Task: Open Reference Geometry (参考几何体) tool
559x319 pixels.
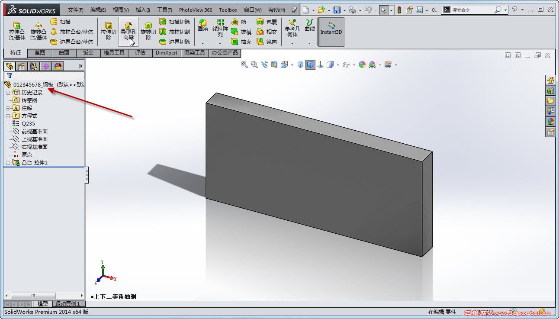Action: (292, 28)
